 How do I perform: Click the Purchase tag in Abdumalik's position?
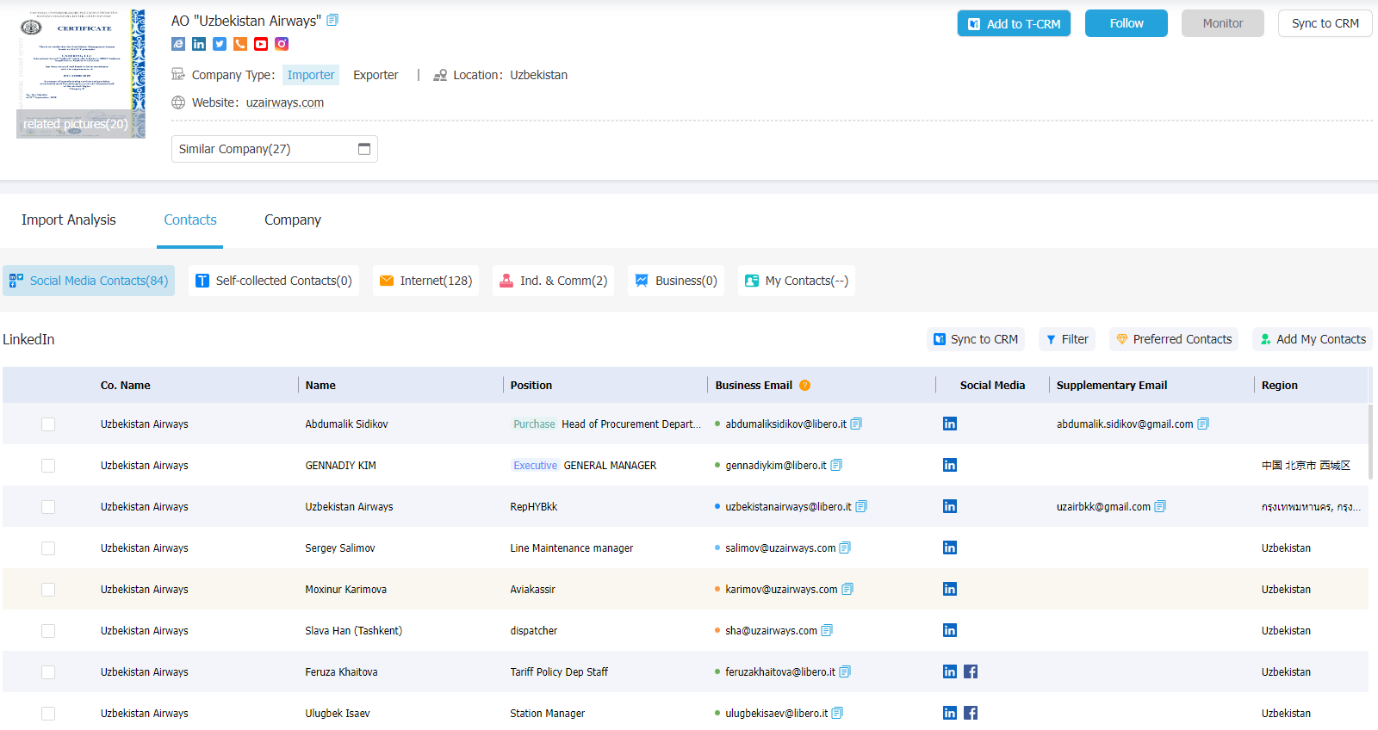pos(534,424)
